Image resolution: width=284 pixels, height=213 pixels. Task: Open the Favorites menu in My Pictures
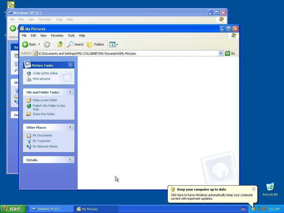click(57, 35)
